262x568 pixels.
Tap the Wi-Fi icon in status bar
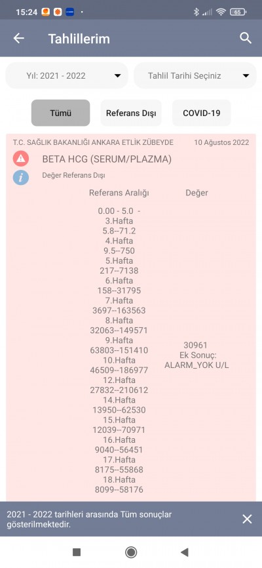click(220, 12)
